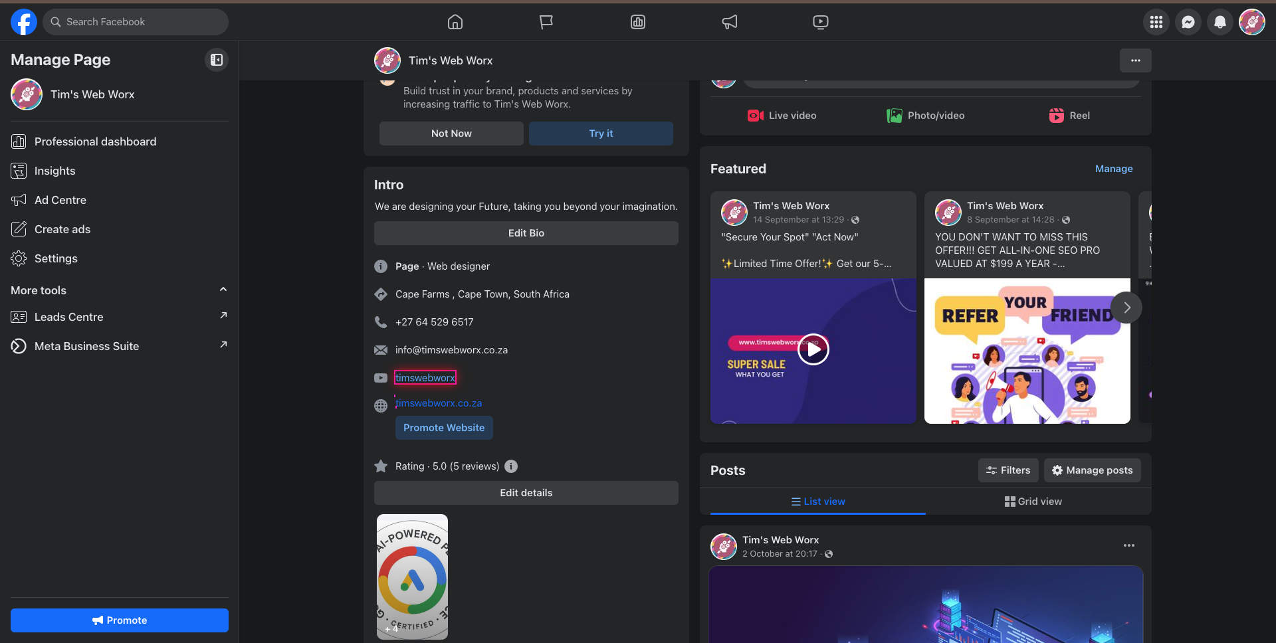Open Professional dashboard in sidebar

click(x=120, y=141)
